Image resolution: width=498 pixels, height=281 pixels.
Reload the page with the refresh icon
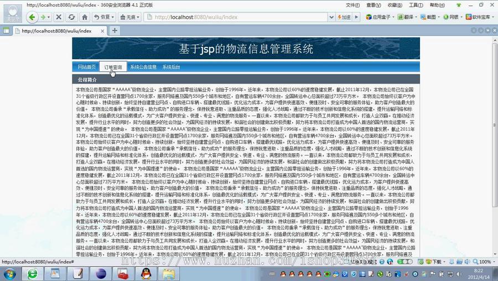[72, 17]
